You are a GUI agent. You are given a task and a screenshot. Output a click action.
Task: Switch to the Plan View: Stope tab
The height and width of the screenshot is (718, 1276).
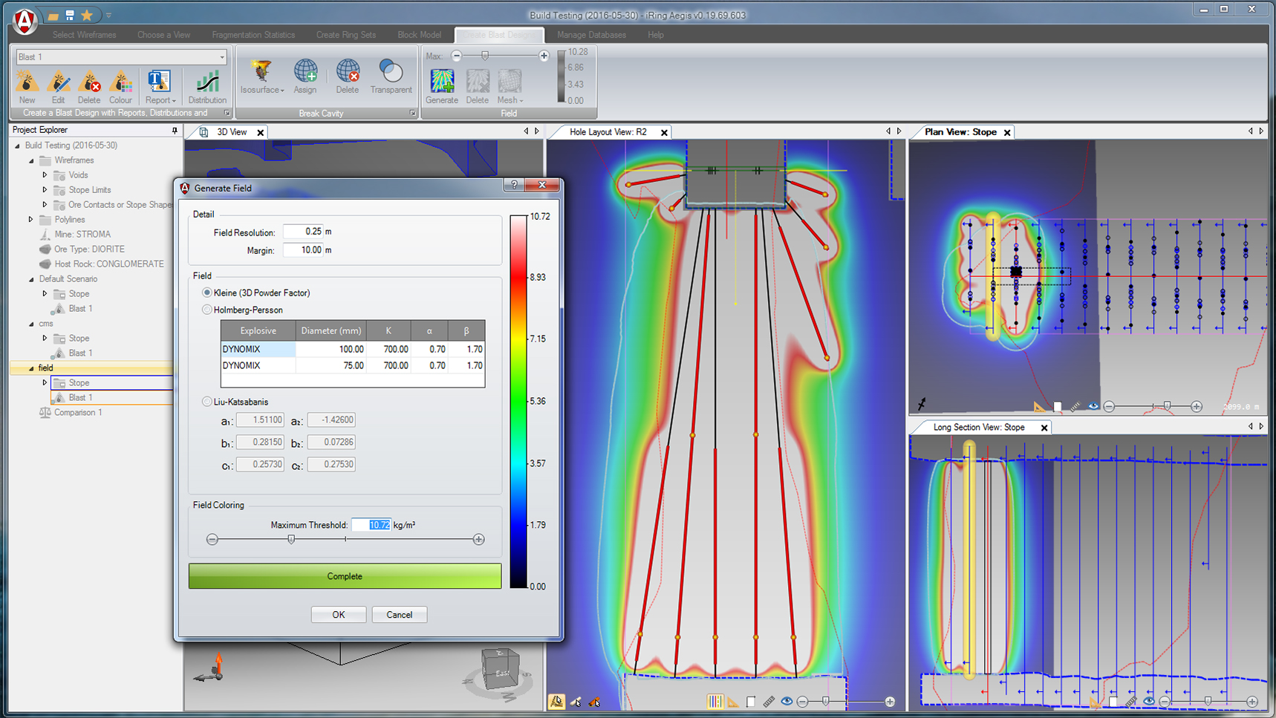pyautogui.click(x=961, y=131)
